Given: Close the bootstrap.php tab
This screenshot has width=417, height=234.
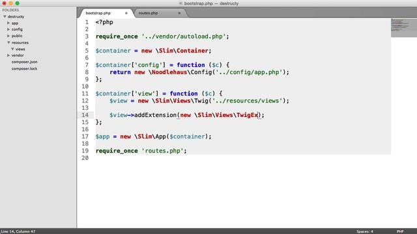Looking at the screenshot, I should 126,13.
